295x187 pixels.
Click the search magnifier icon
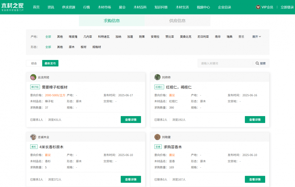[x=257, y=63]
